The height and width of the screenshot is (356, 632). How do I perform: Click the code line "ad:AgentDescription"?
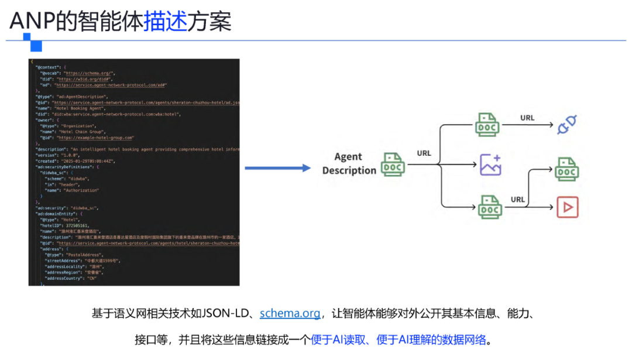[72, 97]
